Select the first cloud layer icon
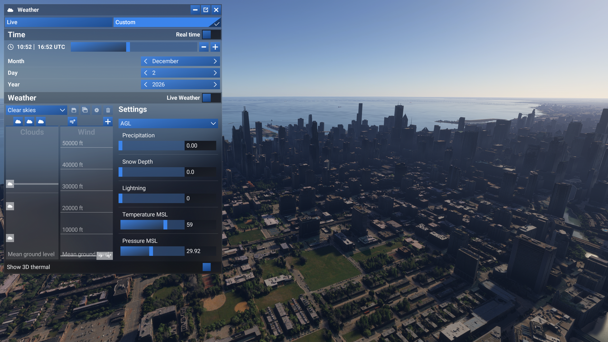 click(x=18, y=122)
